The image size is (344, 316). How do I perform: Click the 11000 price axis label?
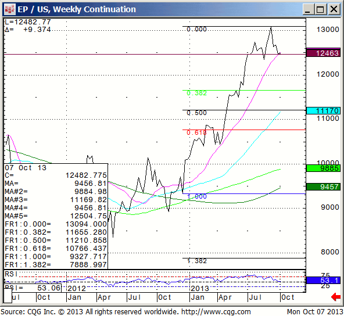[x=328, y=119]
